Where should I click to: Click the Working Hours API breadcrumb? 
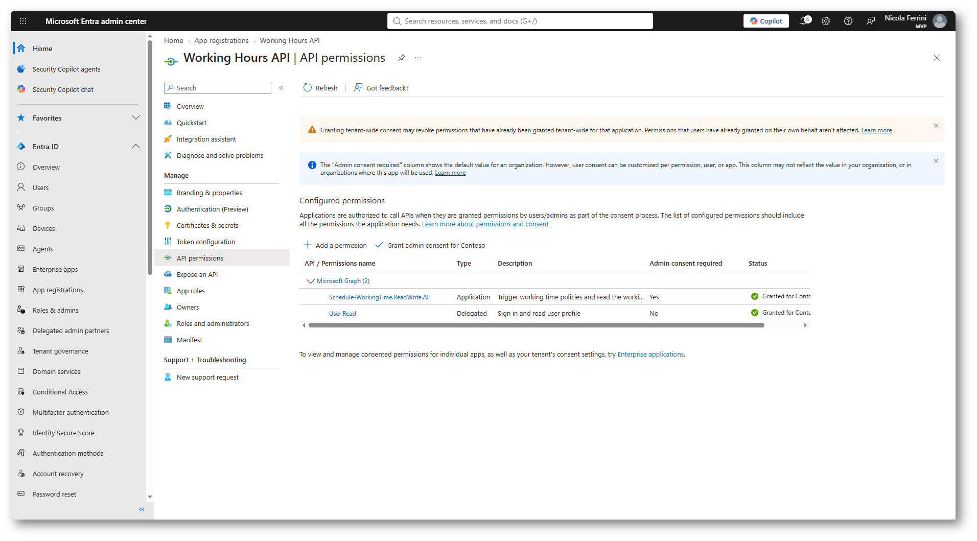pyautogui.click(x=290, y=40)
